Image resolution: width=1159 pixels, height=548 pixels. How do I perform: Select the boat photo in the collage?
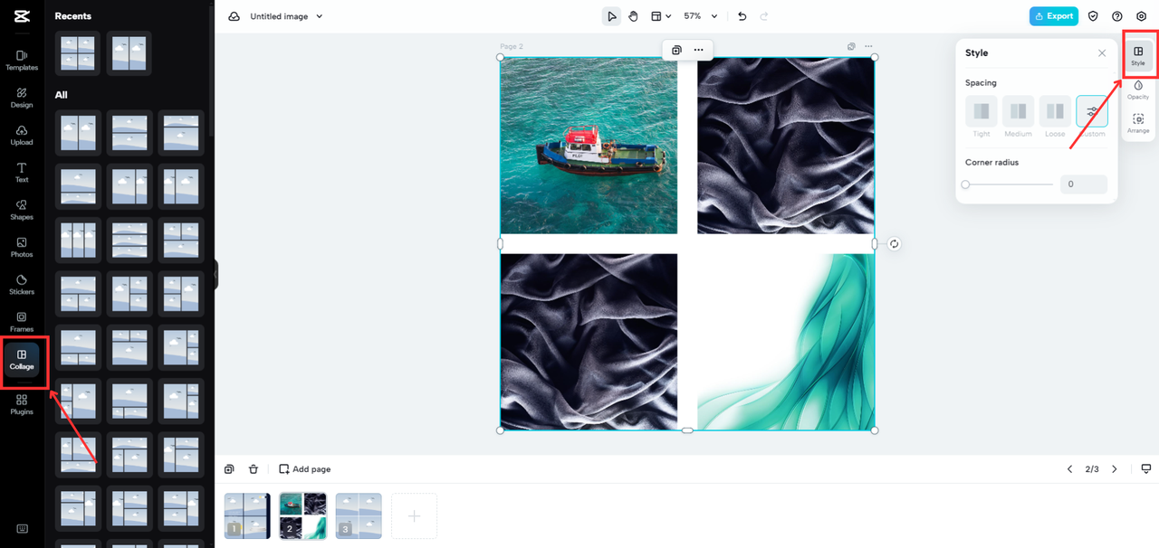pyautogui.click(x=589, y=146)
